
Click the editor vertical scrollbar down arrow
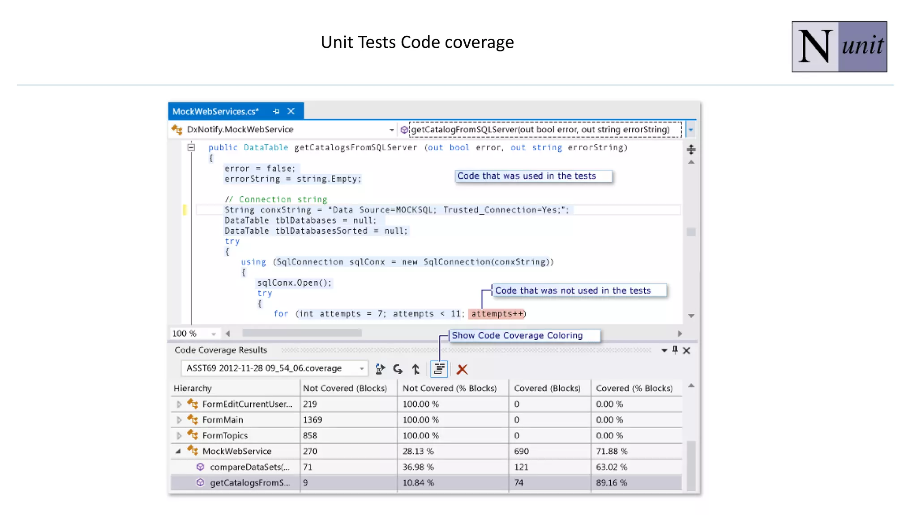coord(691,316)
